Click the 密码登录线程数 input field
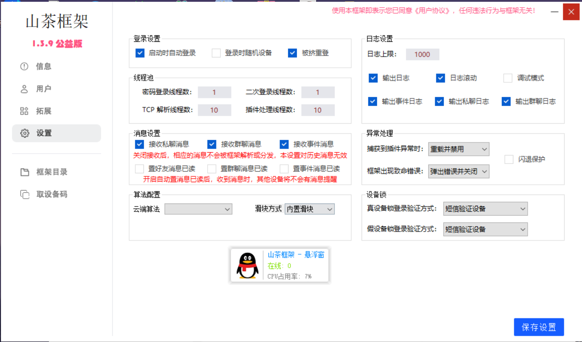582x342 pixels. pyautogui.click(x=214, y=92)
